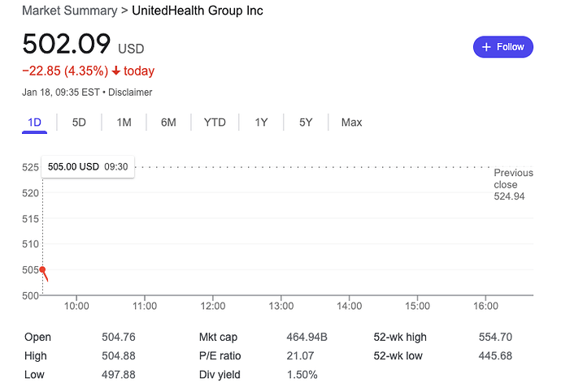This screenshot has width=561, height=387.
Task: Show the Max chart range
Action: click(x=351, y=123)
